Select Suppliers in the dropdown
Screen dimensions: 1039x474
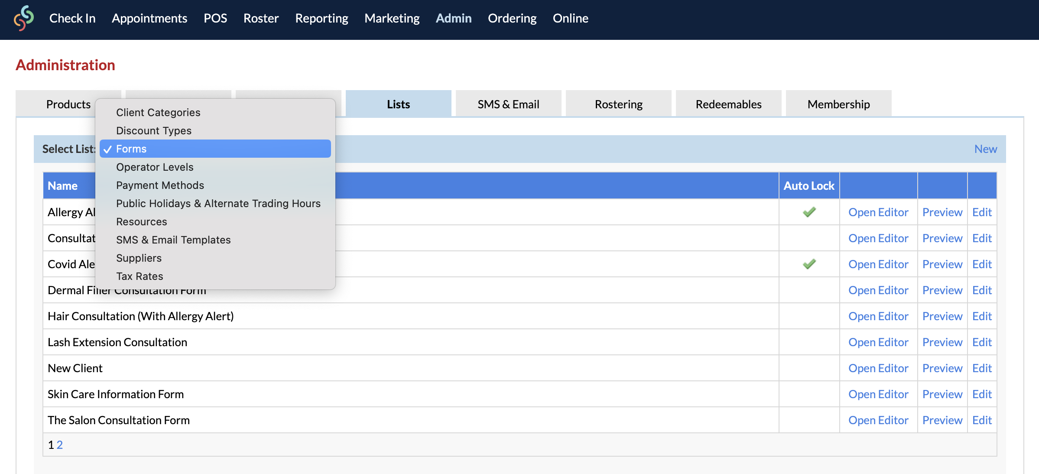215,258
